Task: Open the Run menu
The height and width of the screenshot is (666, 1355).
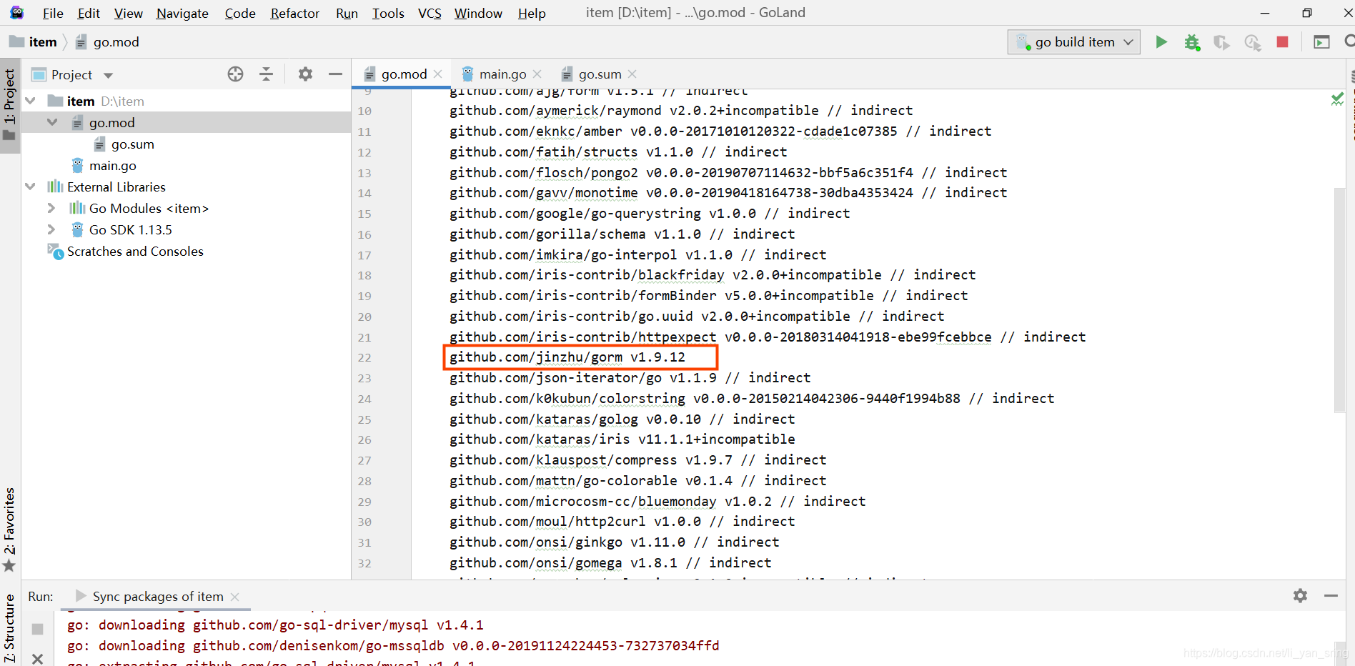Action: coord(347,13)
